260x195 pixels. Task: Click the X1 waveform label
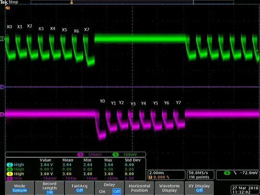[20, 26]
